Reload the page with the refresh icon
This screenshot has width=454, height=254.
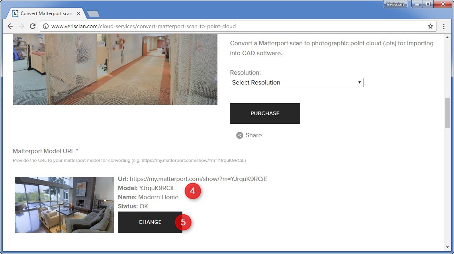[33, 26]
